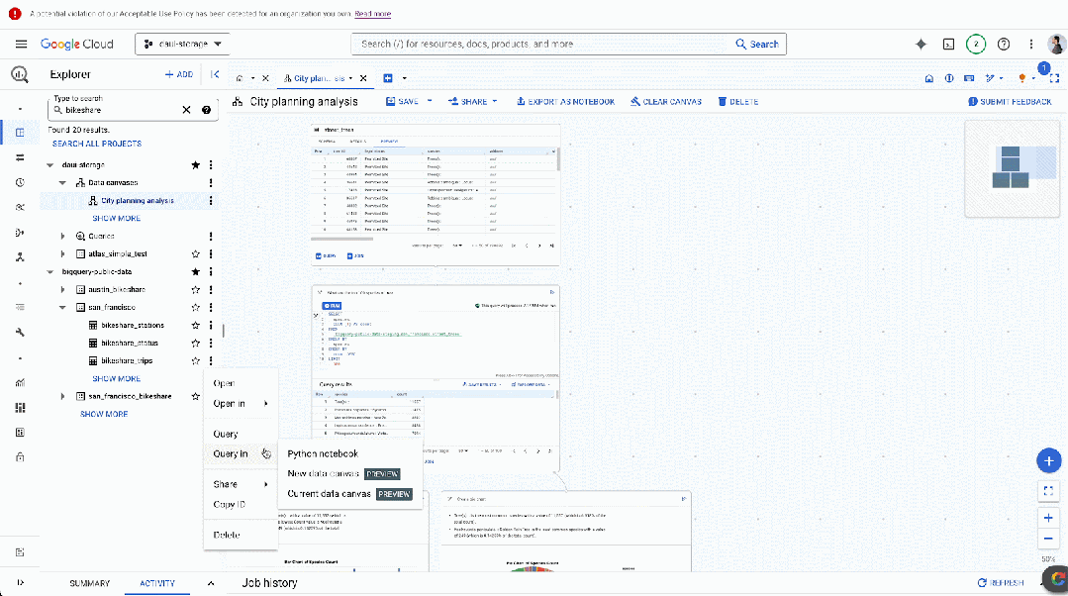Open more actions for bikeshare_stations table
This screenshot has width=1068, height=596.
pyautogui.click(x=211, y=326)
